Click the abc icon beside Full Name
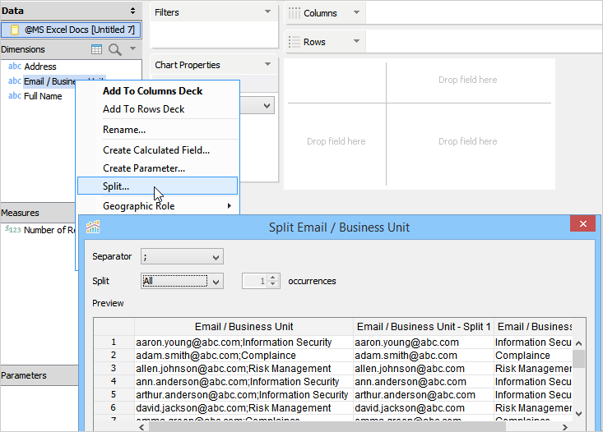This screenshot has width=603, height=432. click(15, 96)
